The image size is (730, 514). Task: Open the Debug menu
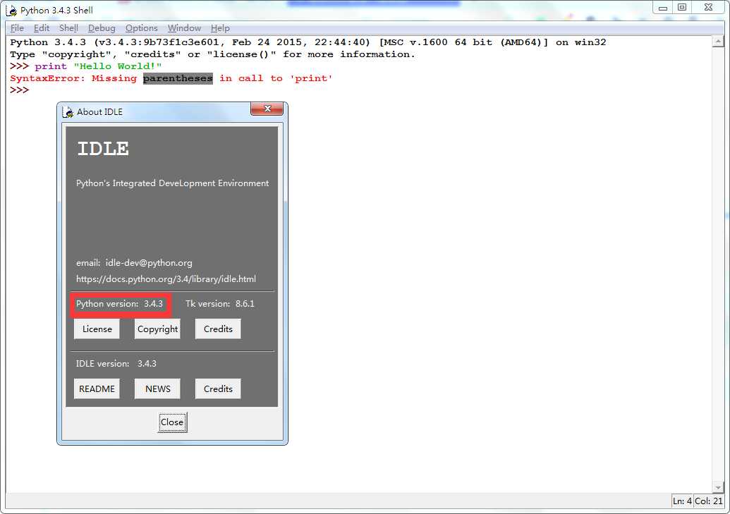(x=102, y=28)
